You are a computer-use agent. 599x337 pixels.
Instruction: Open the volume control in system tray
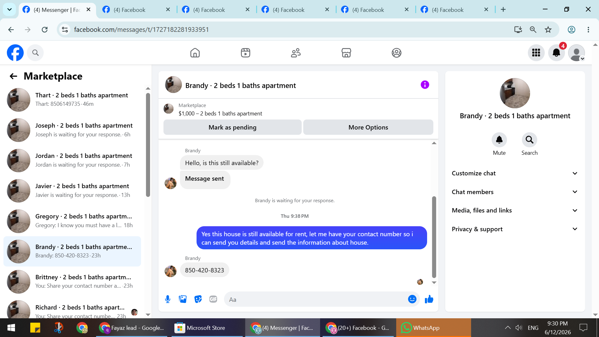point(519,328)
